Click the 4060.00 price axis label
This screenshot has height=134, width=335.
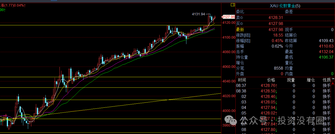(228, 67)
